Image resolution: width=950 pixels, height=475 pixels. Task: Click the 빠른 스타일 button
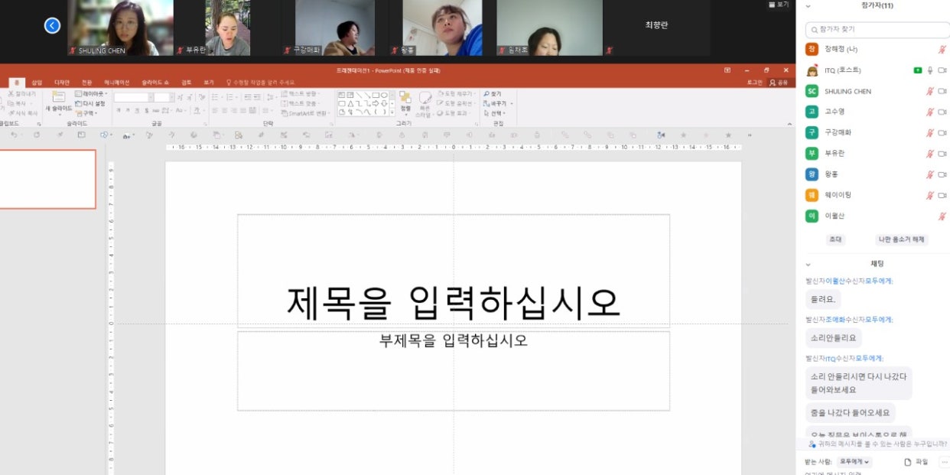click(x=425, y=103)
